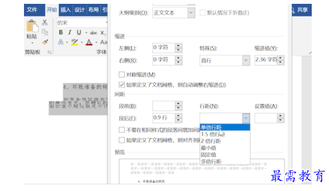Screen dimensions: 329x191
Task: Check 不要在相同样式的段落间增加间距 checkbox
Action: tap(122, 130)
